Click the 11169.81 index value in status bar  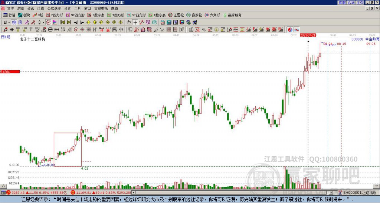point(83,193)
